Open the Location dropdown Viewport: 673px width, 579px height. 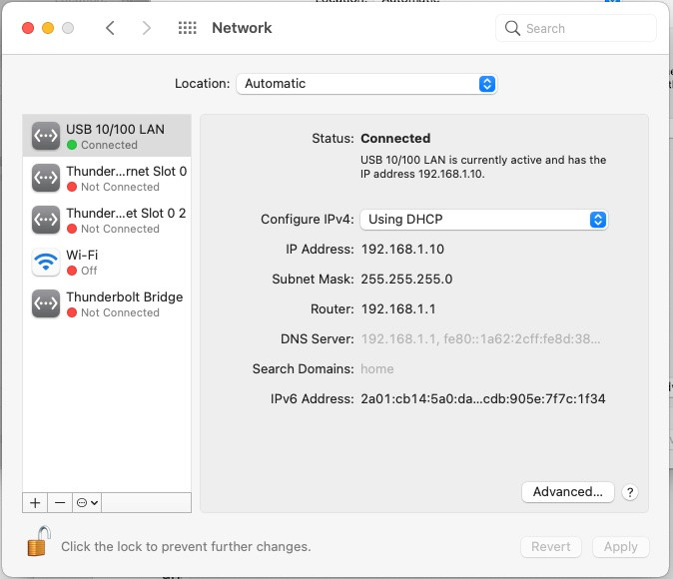366,84
